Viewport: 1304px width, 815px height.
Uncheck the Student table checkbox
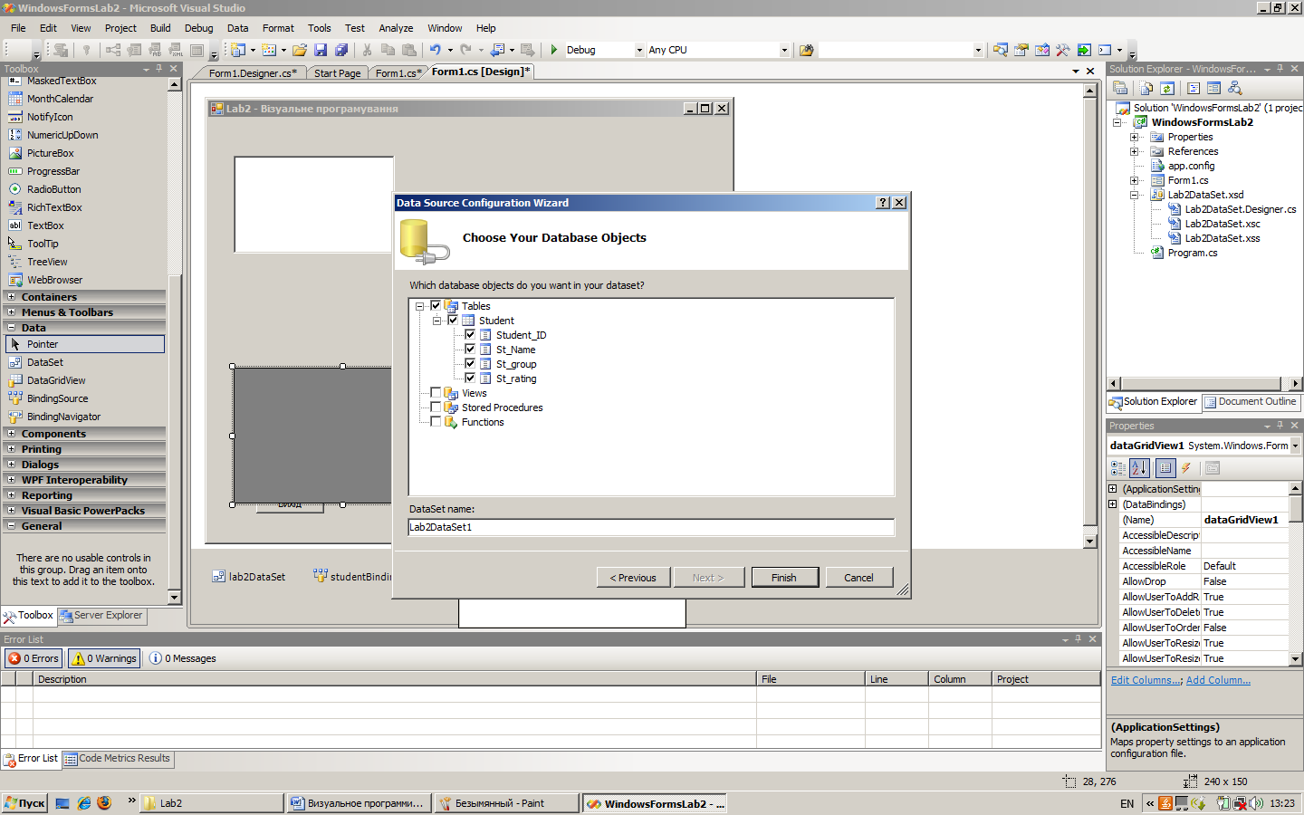[x=453, y=320]
